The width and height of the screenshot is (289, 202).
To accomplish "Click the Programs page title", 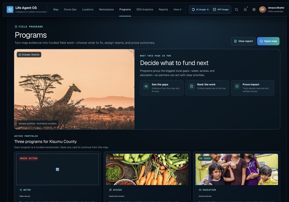I will click(x=31, y=35).
